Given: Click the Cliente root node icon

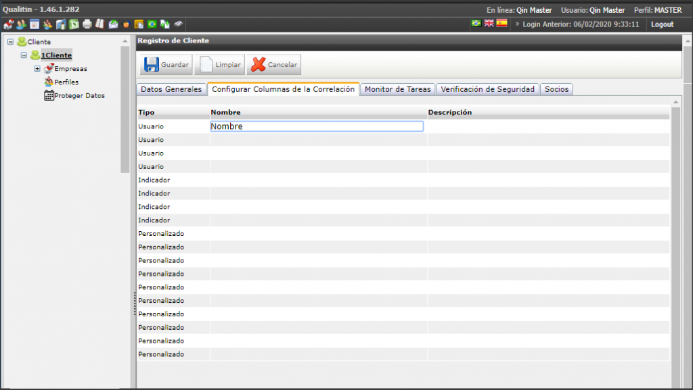Looking at the screenshot, I should pyautogui.click(x=22, y=42).
